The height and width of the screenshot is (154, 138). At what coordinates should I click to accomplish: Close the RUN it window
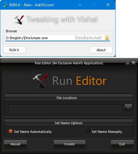coord(108,5)
